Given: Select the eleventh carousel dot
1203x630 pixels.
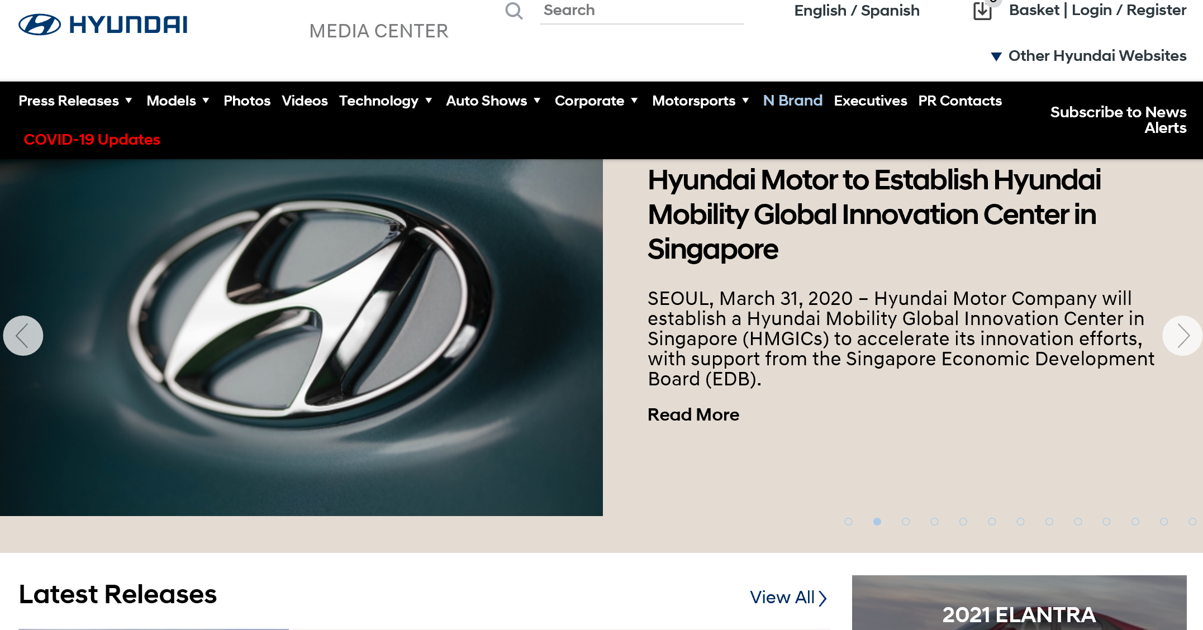Looking at the screenshot, I should click(x=1135, y=522).
